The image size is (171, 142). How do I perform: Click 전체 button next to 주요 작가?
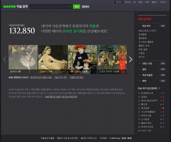pyautogui.click(x=163, y=26)
